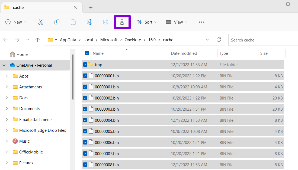Collapse the OneDrive - Personal tree item
298x170 pixels.
(x=4, y=65)
